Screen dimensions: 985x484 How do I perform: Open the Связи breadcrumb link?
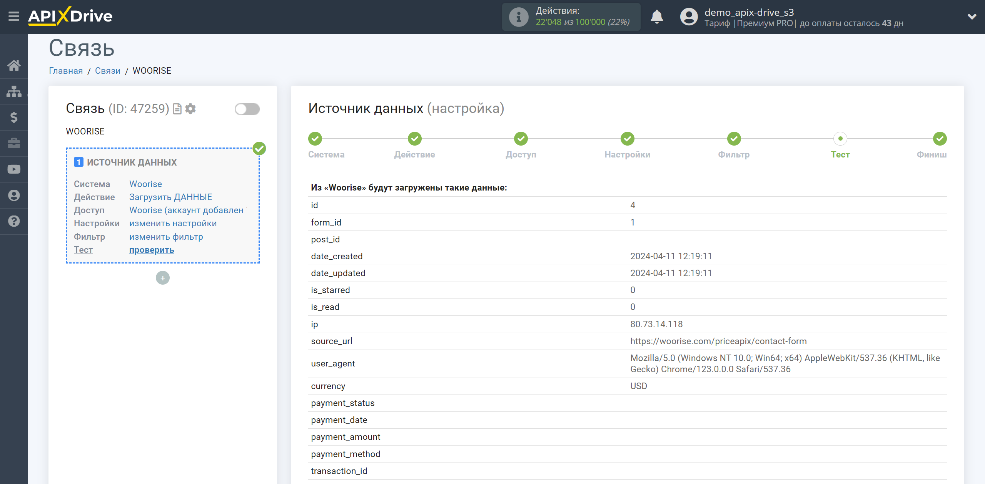[x=108, y=71]
